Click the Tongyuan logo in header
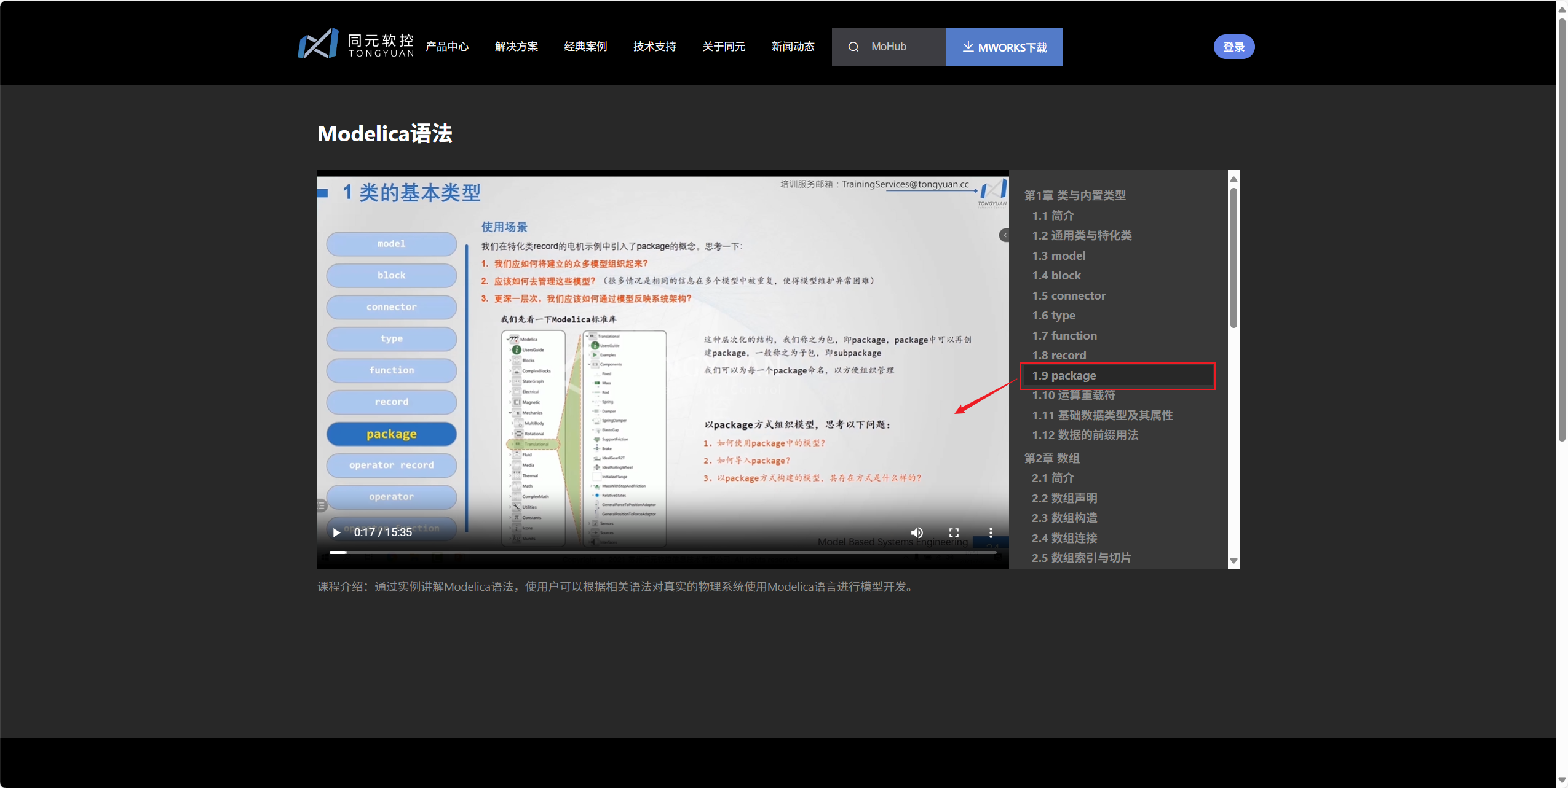The height and width of the screenshot is (788, 1568). (355, 44)
